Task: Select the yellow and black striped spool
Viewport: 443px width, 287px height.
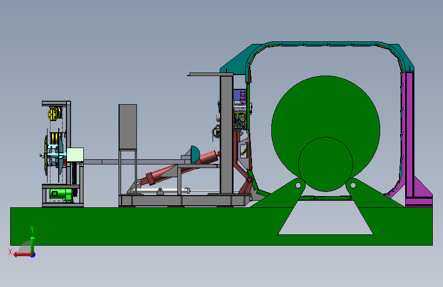Action: click(56, 138)
